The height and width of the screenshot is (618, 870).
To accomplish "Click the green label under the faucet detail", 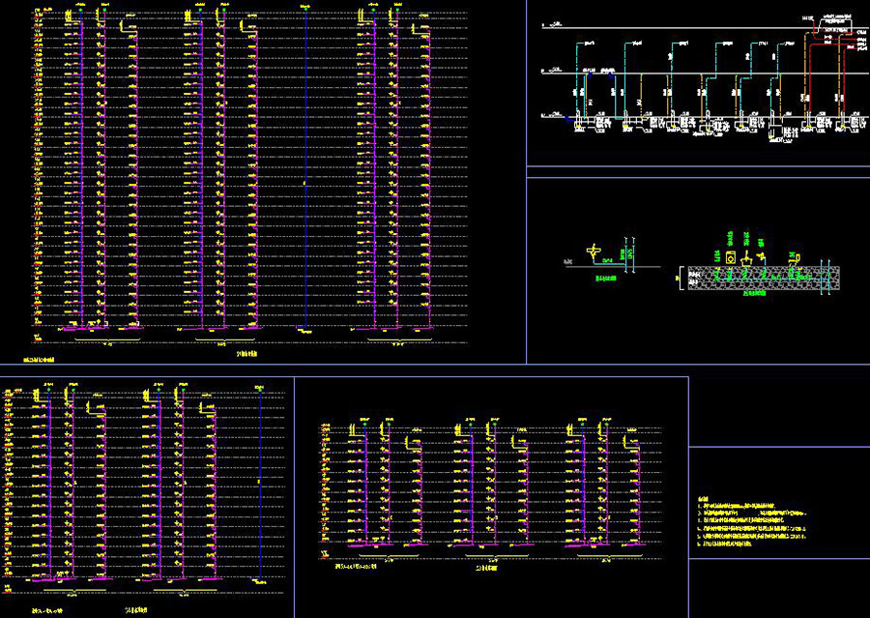I will click(605, 279).
